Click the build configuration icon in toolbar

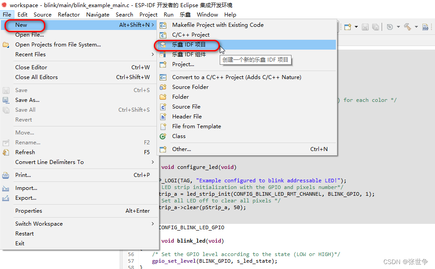(x=390, y=27)
